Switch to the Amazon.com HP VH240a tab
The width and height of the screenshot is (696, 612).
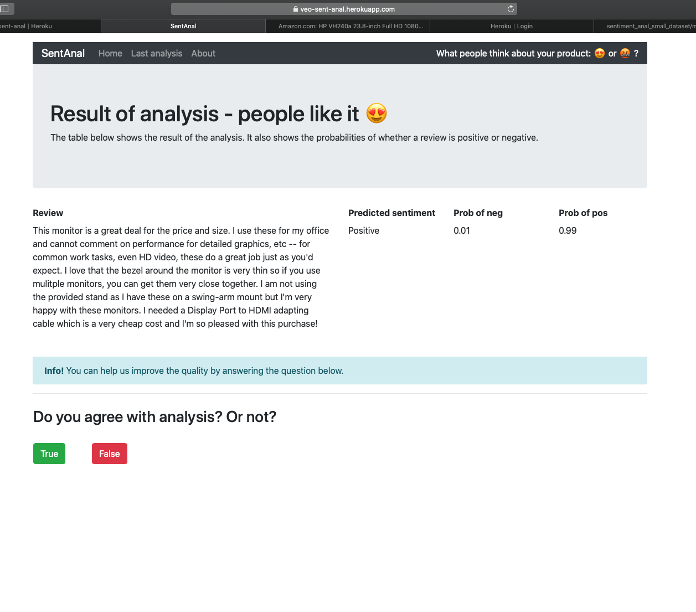(350, 26)
